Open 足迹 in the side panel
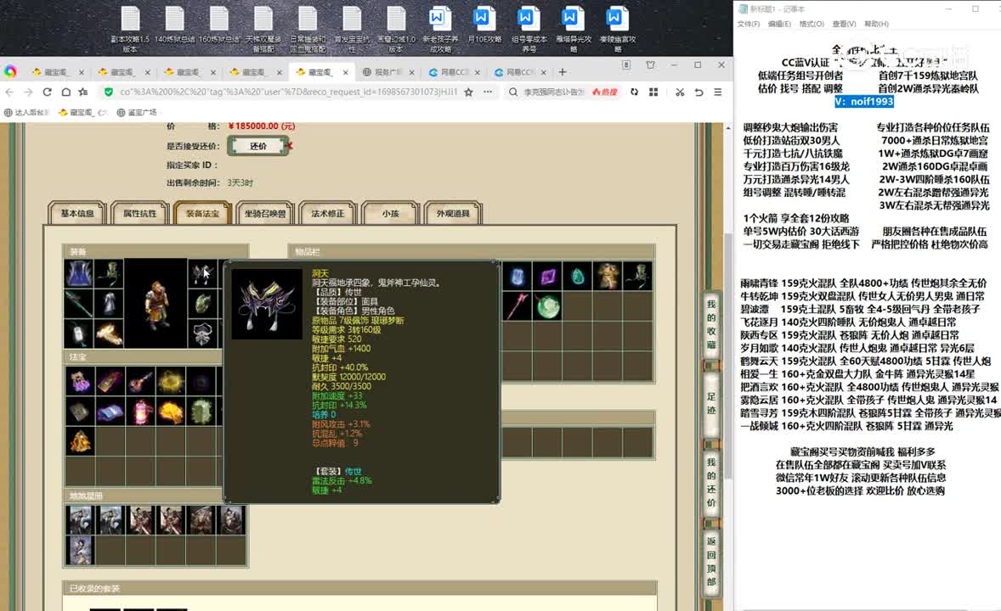1001x611 pixels. point(711,403)
